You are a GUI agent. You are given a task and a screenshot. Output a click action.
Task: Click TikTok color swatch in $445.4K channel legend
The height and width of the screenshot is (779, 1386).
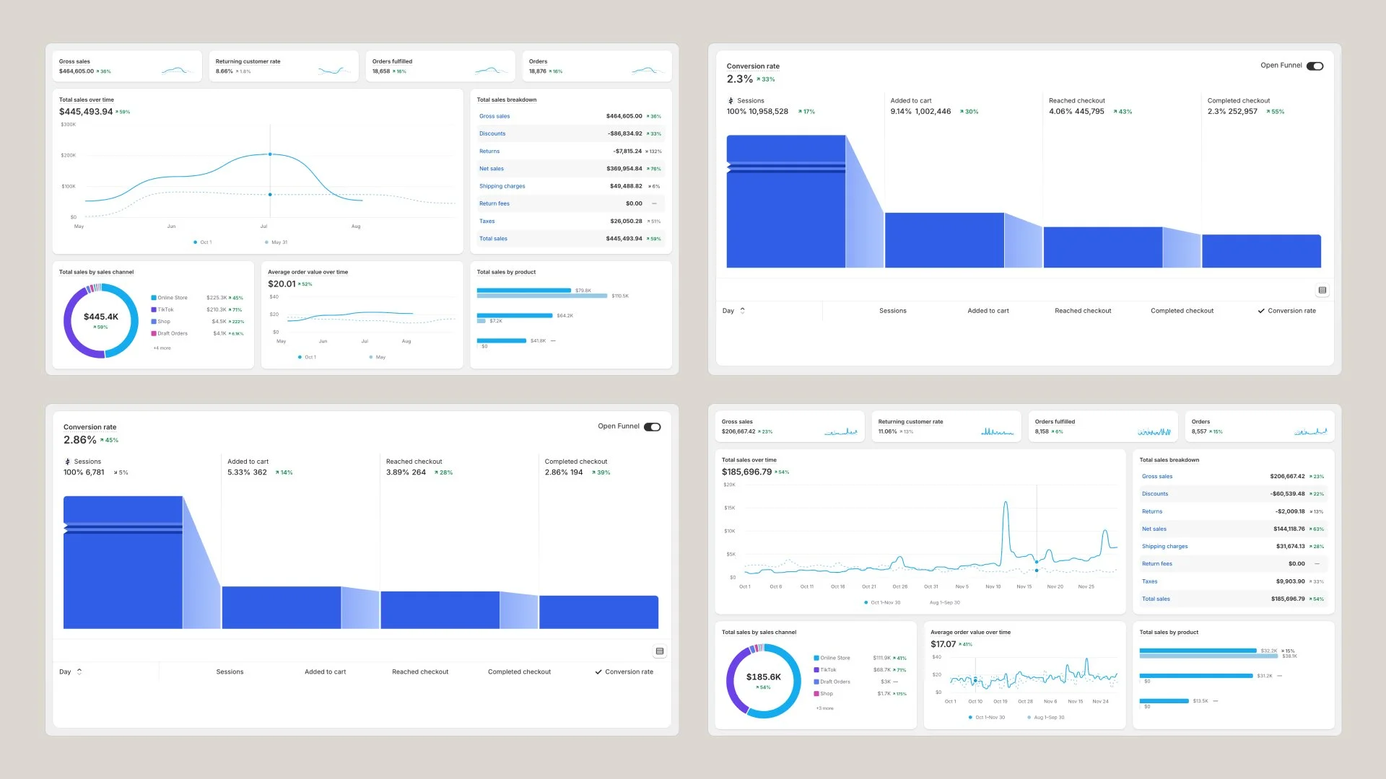point(154,309)
